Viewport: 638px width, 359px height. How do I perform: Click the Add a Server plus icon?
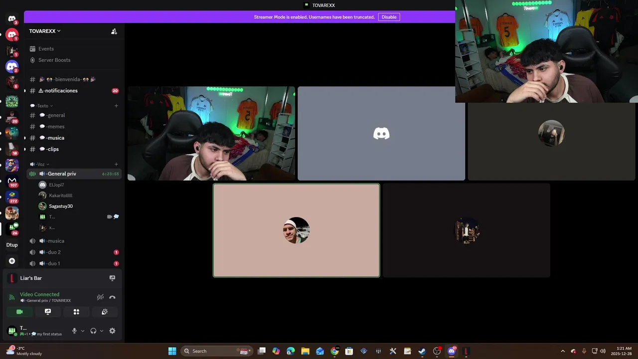point(12,261)
